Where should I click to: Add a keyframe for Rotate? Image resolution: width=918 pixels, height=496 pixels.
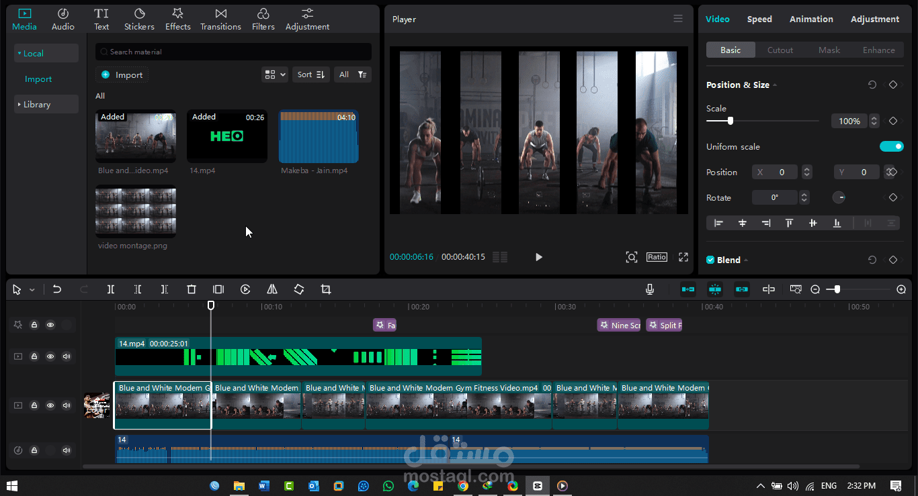pos(893,197)
